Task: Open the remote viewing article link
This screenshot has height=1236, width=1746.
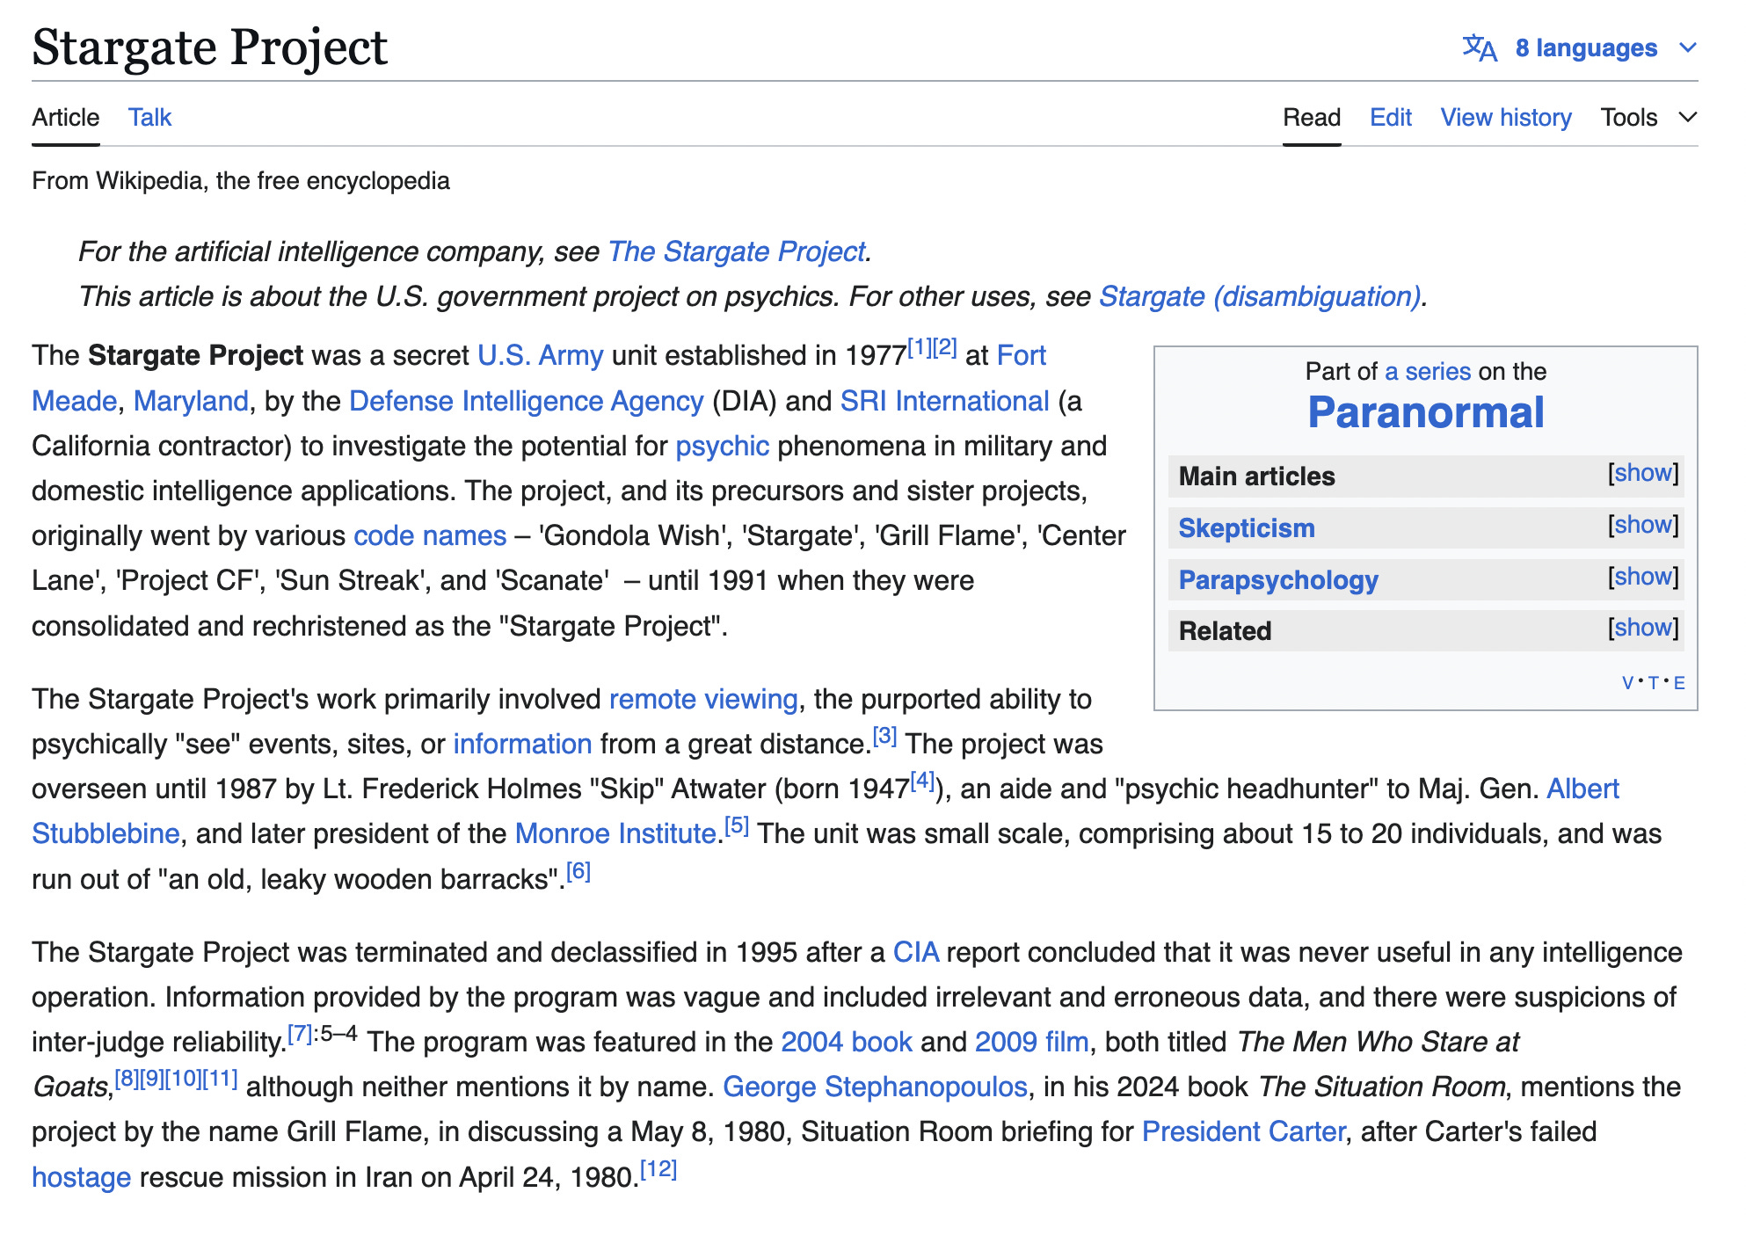Action: coord(703,700)
